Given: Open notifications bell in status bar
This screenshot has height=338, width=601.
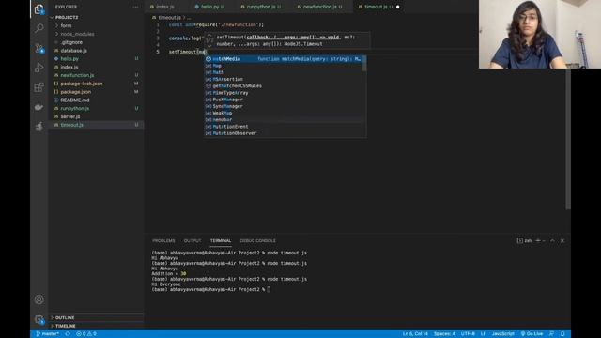Looking at the screenshot, I should 562,334.
